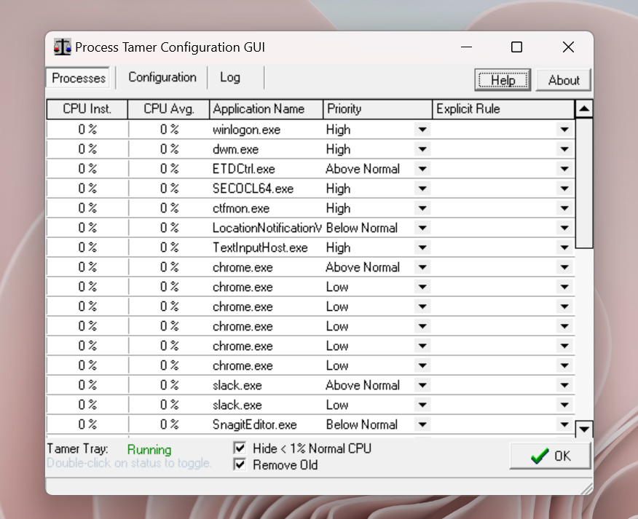This screenshot has height=519, width=638.
Task: Click the scrollbar up arrow
Action: point(584,109)
